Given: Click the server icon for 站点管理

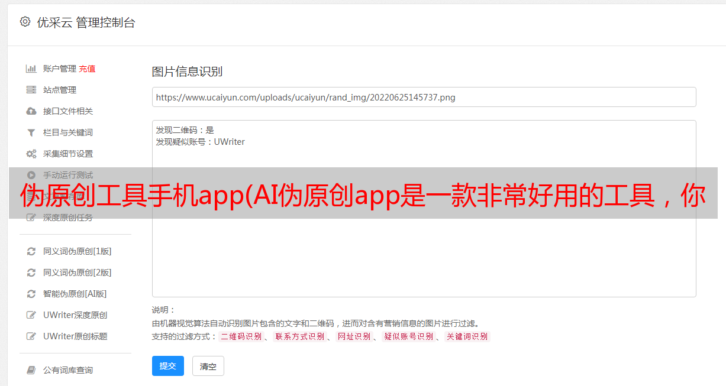Looking at the screenshot, I should tap(31, 90).
